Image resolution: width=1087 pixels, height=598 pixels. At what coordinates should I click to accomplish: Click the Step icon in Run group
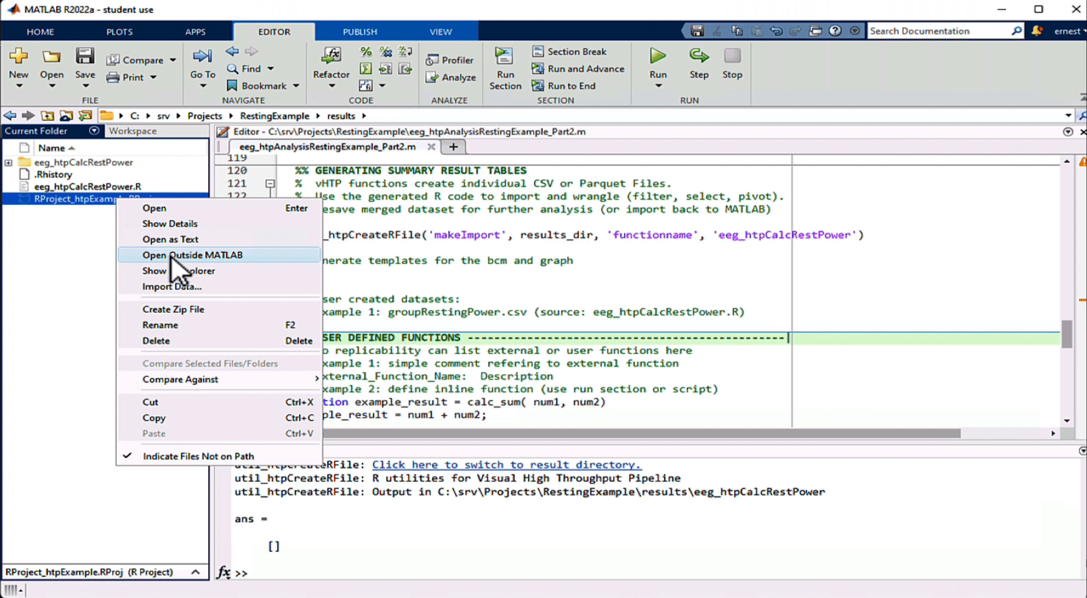click(x=698, y=56)
